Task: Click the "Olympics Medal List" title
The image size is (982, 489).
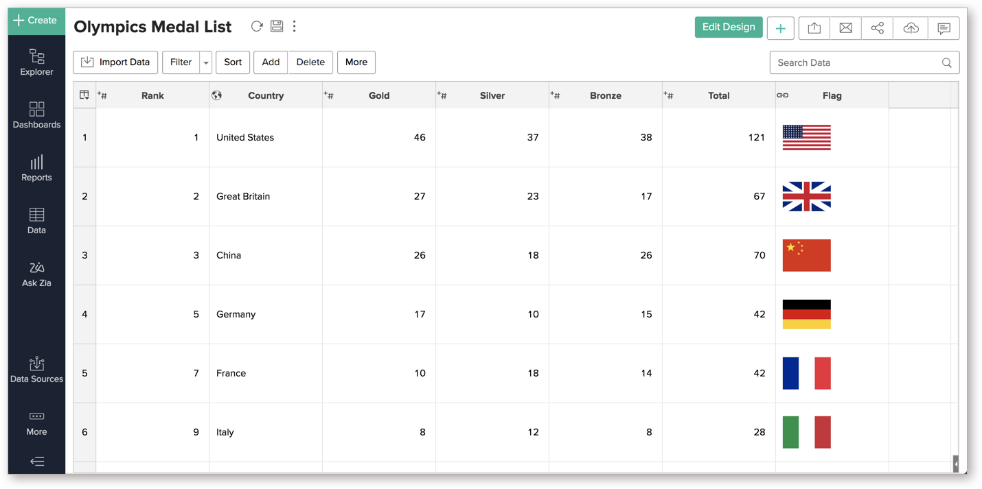Action: [152, 27]
